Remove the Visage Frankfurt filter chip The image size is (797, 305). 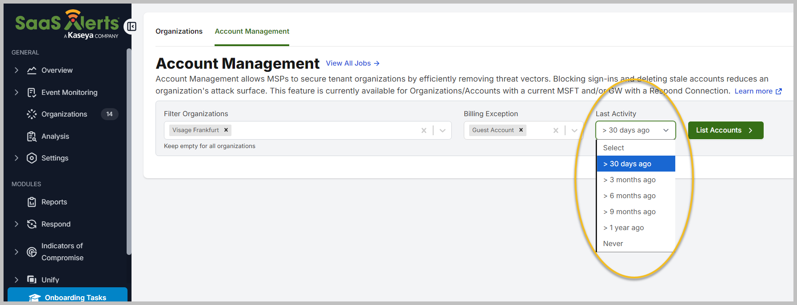[226, 130]
